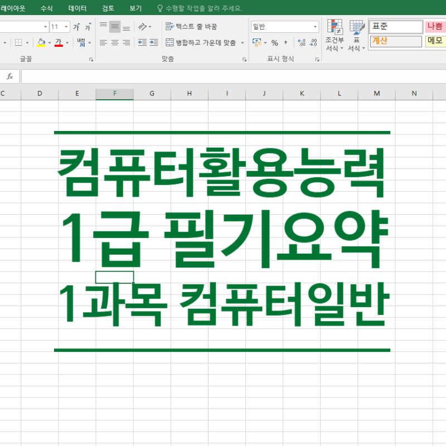Click 수행할 작업을 알려 주세요 search box
This screenshot has height=446, width=446.
pos(200,8)
